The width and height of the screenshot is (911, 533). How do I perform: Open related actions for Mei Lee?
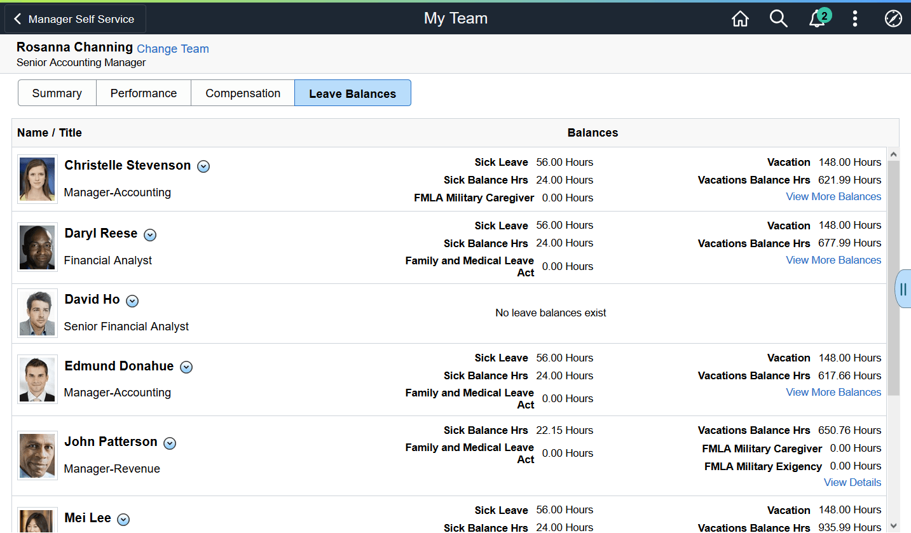pyautogui.click(x=124, y=520)
